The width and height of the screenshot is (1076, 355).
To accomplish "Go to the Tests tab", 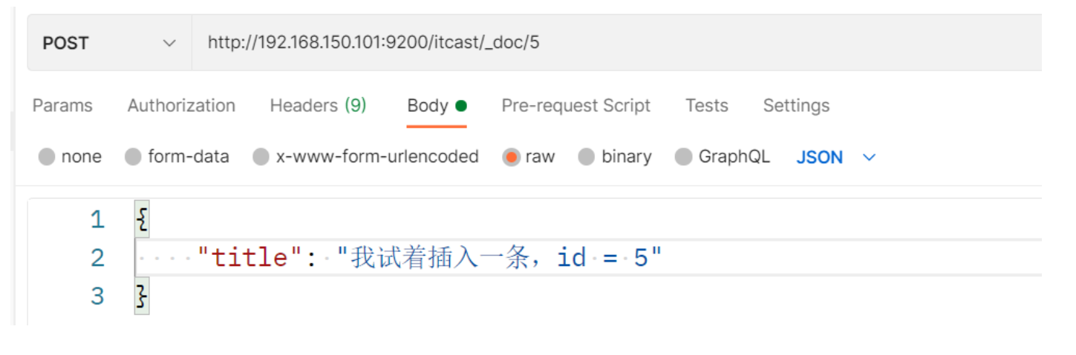I will [x=706, y=106].
